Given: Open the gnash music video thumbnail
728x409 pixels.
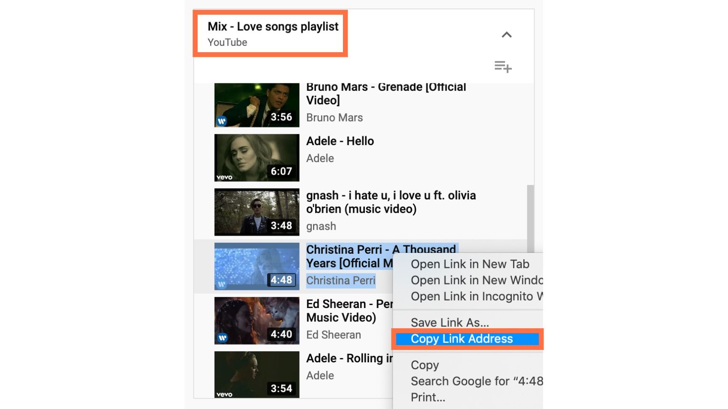Looking at the screenshot, I should tap(257, 212).
